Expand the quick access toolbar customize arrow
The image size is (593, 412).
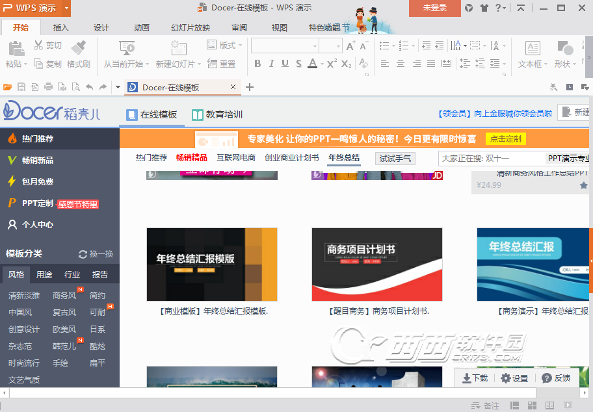[x=118, y=87]
